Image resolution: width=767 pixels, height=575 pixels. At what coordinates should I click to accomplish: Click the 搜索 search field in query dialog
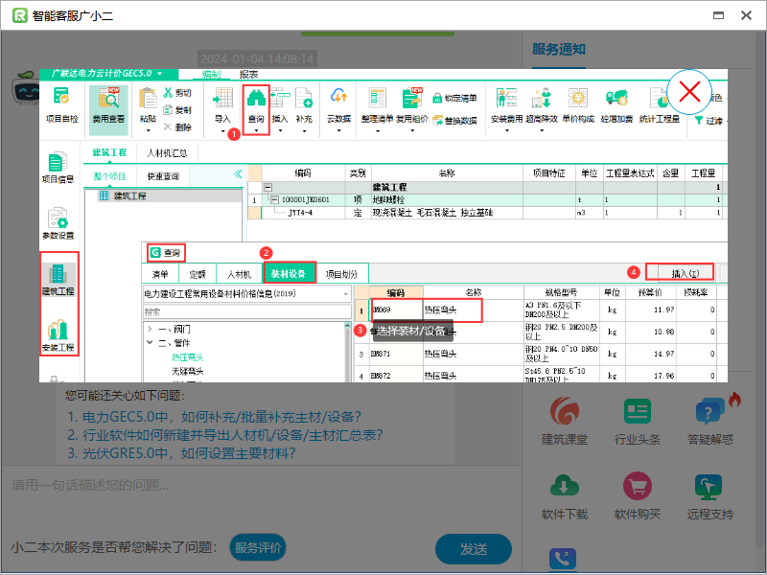247,311
